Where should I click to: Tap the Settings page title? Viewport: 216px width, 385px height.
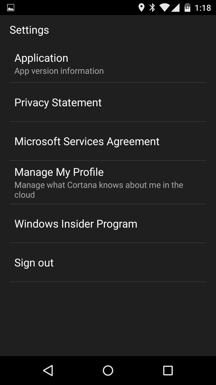[x=29, y=30]
